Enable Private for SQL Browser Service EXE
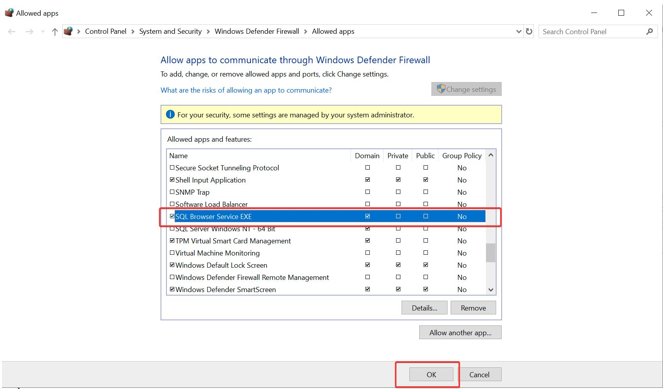 [x=398, y=216]
